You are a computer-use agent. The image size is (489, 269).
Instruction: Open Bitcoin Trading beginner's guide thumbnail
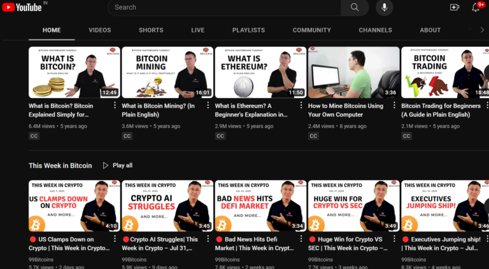[445, 72]
